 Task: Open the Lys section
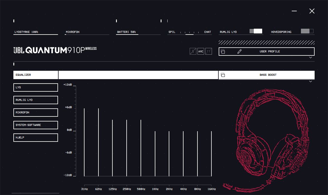pyautogui.click(x=36, y=87)
